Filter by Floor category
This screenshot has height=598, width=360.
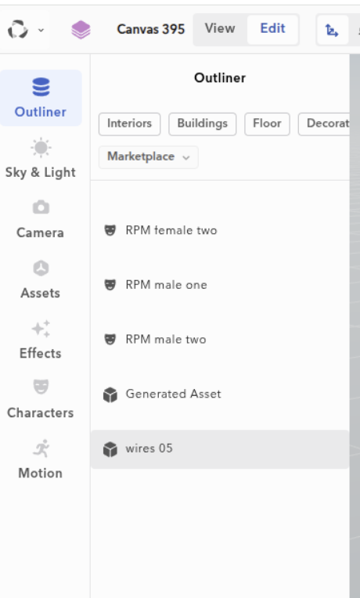click(x=267, y=124)
